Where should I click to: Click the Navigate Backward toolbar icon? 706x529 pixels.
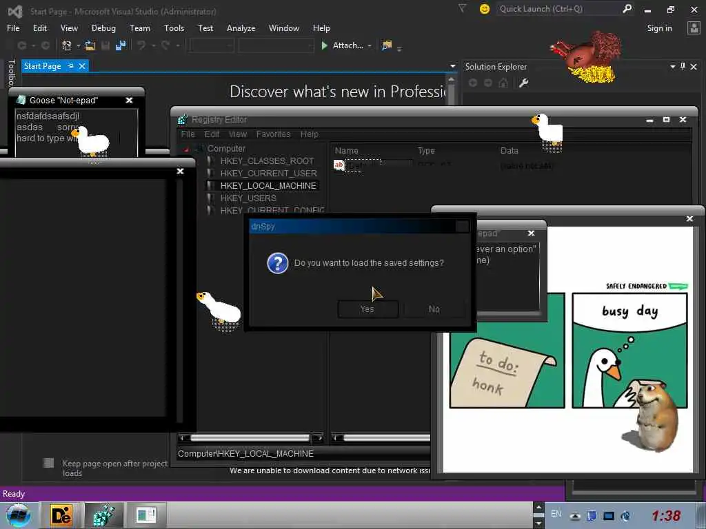(21, 45)
